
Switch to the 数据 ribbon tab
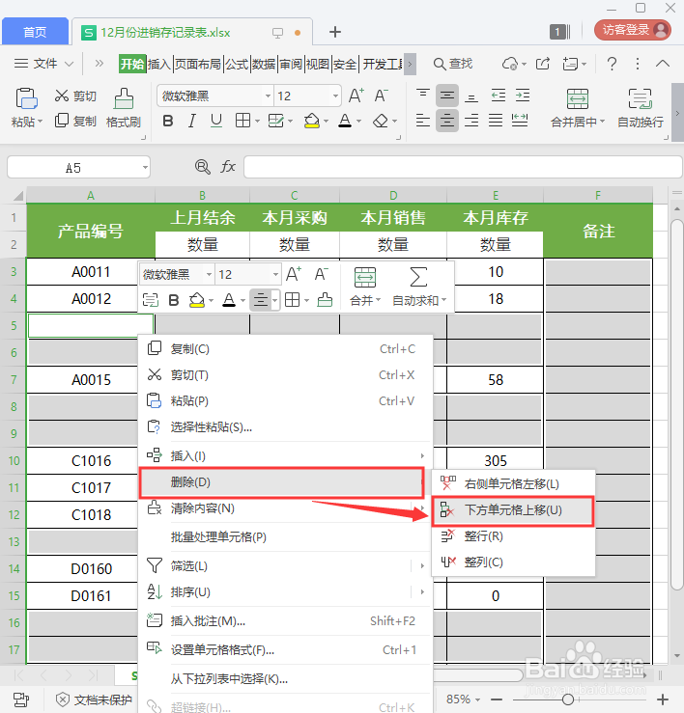[264, 64]
